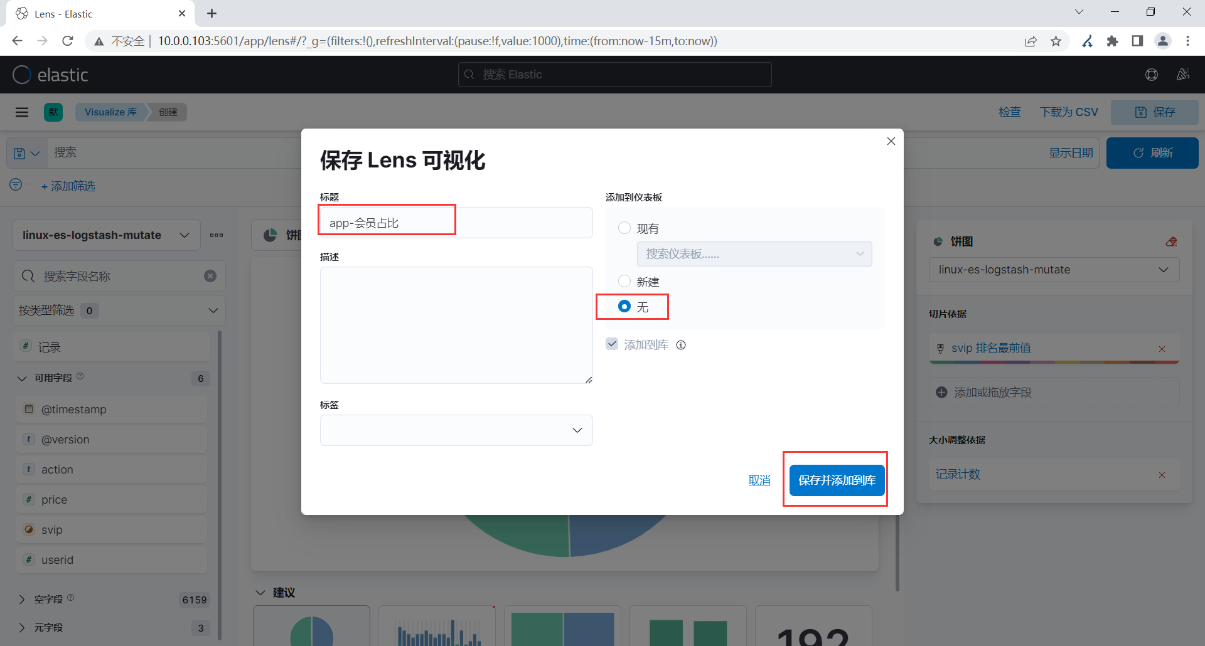Select the 新建 dashboard radio option

click(624, 281)
